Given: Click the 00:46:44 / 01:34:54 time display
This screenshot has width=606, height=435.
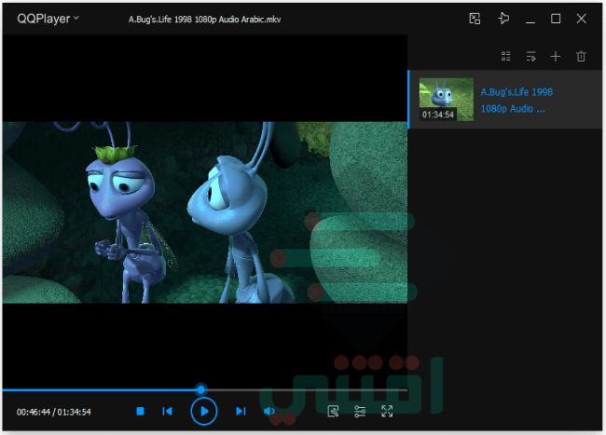Looking at the screenshot, I should (54, 412).
